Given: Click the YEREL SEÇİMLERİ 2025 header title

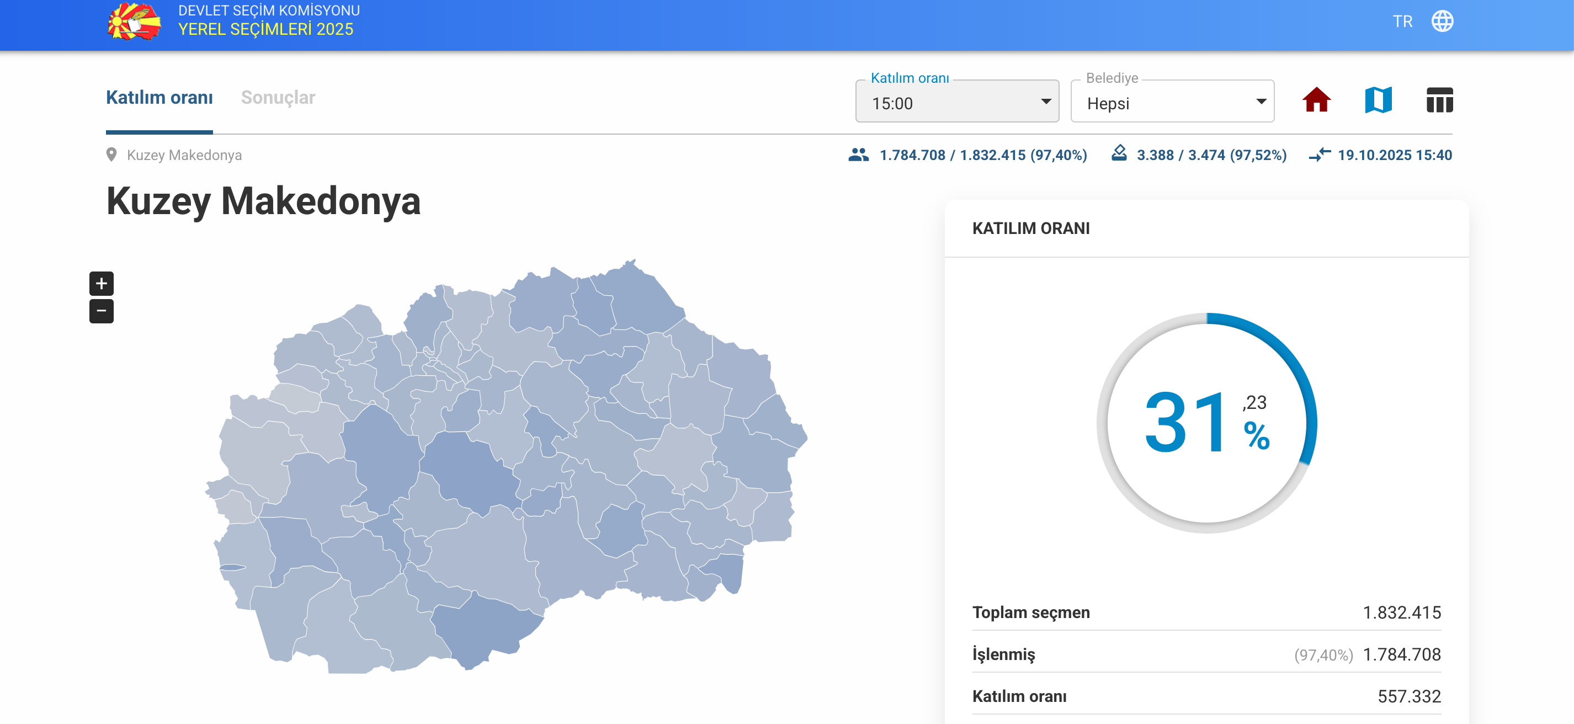Looking at the screenshot, I should tap(266, 29).
